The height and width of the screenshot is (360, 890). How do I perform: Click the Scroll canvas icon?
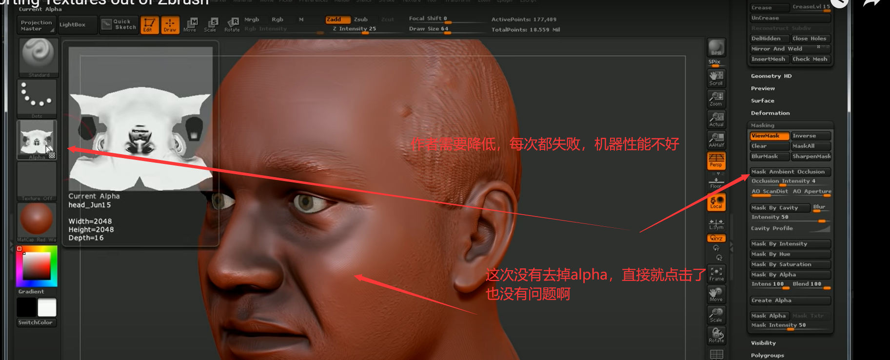tap(716, 78)
